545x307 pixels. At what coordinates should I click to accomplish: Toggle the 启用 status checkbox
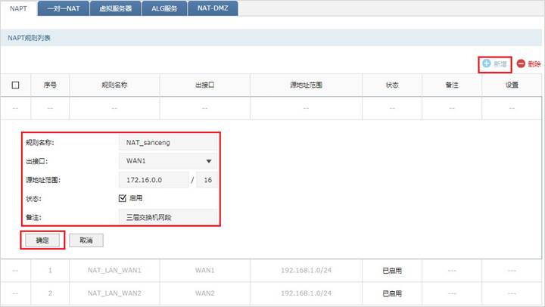point(123,198)
